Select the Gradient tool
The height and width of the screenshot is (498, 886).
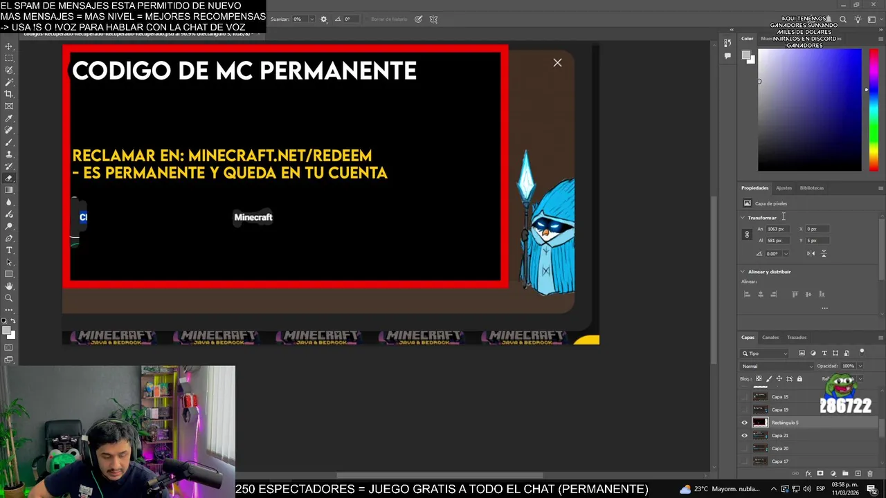click(9, 190)
